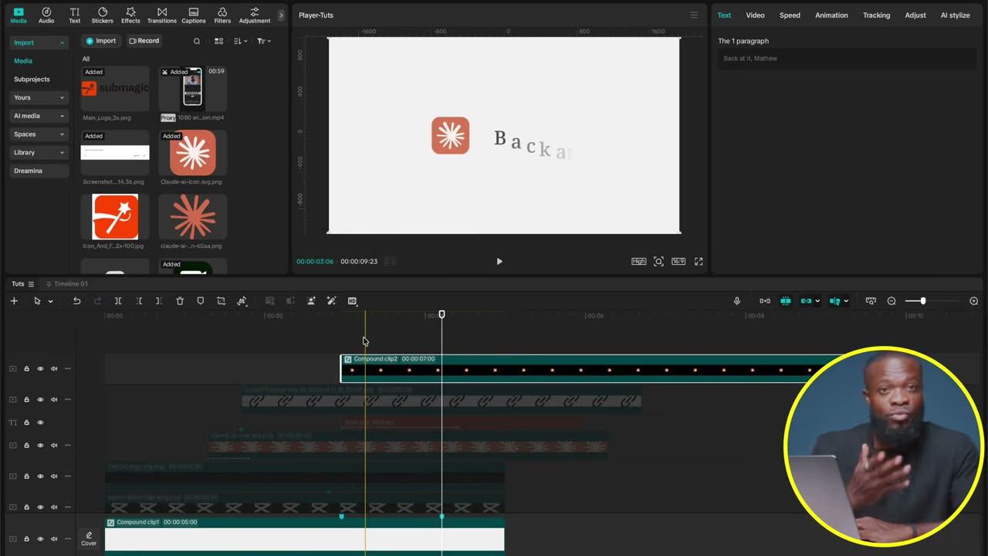Show more top toolbar categories
This screenshot has width=988, height=556.
[281, 15]
